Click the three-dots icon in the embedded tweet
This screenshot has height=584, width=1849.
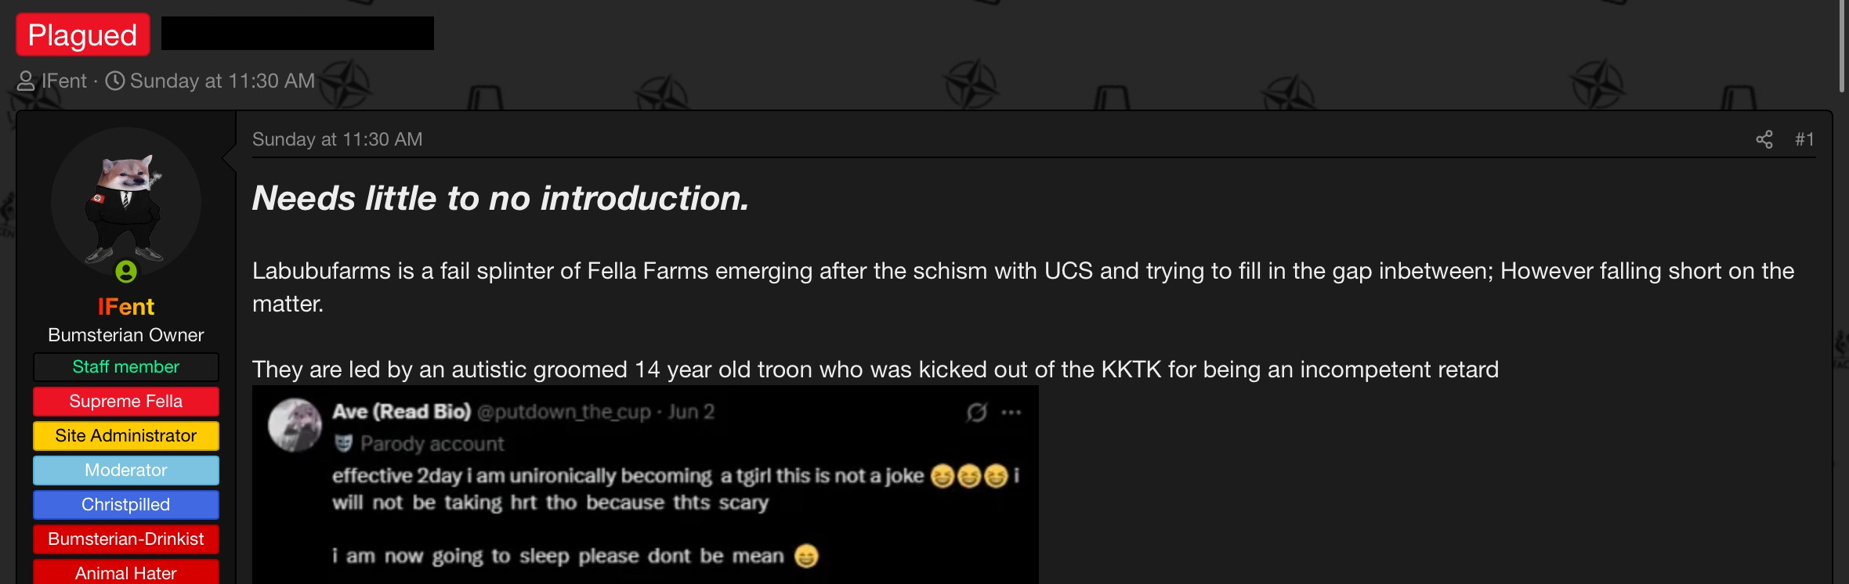coord(1011,413)
